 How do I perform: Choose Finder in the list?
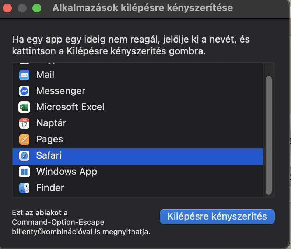pyautogui.click(x=138, y=188)
